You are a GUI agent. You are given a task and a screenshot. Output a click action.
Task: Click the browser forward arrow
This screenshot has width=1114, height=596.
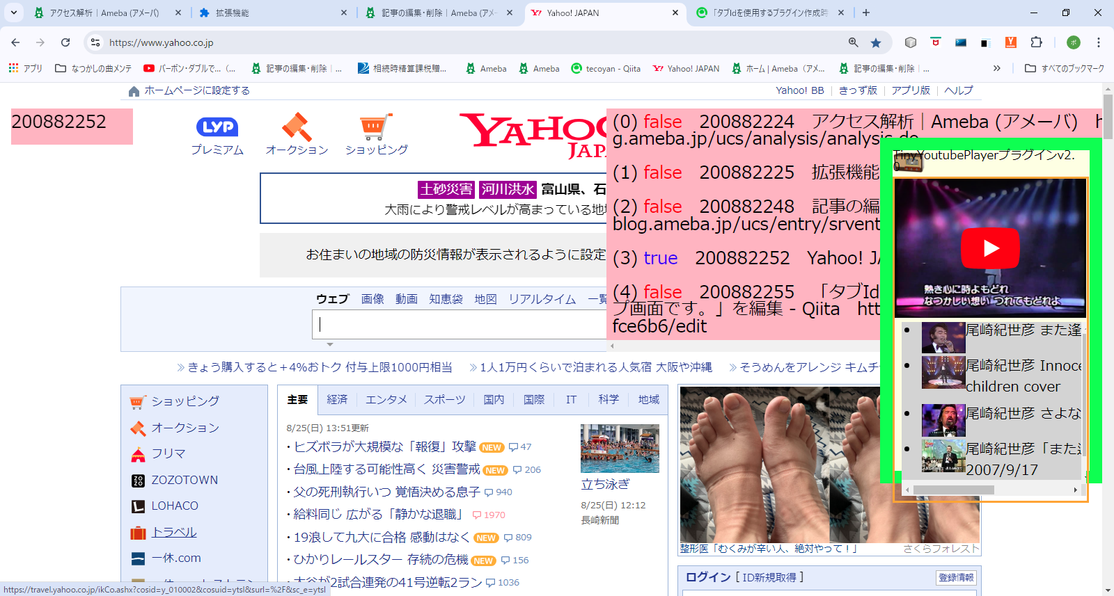40,42
